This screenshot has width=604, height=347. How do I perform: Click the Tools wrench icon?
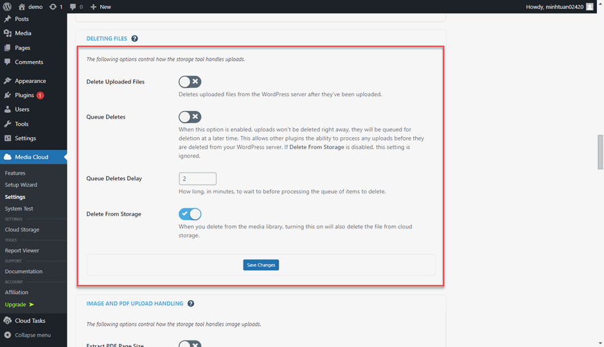pyautogui.click(x=7, y=124)
